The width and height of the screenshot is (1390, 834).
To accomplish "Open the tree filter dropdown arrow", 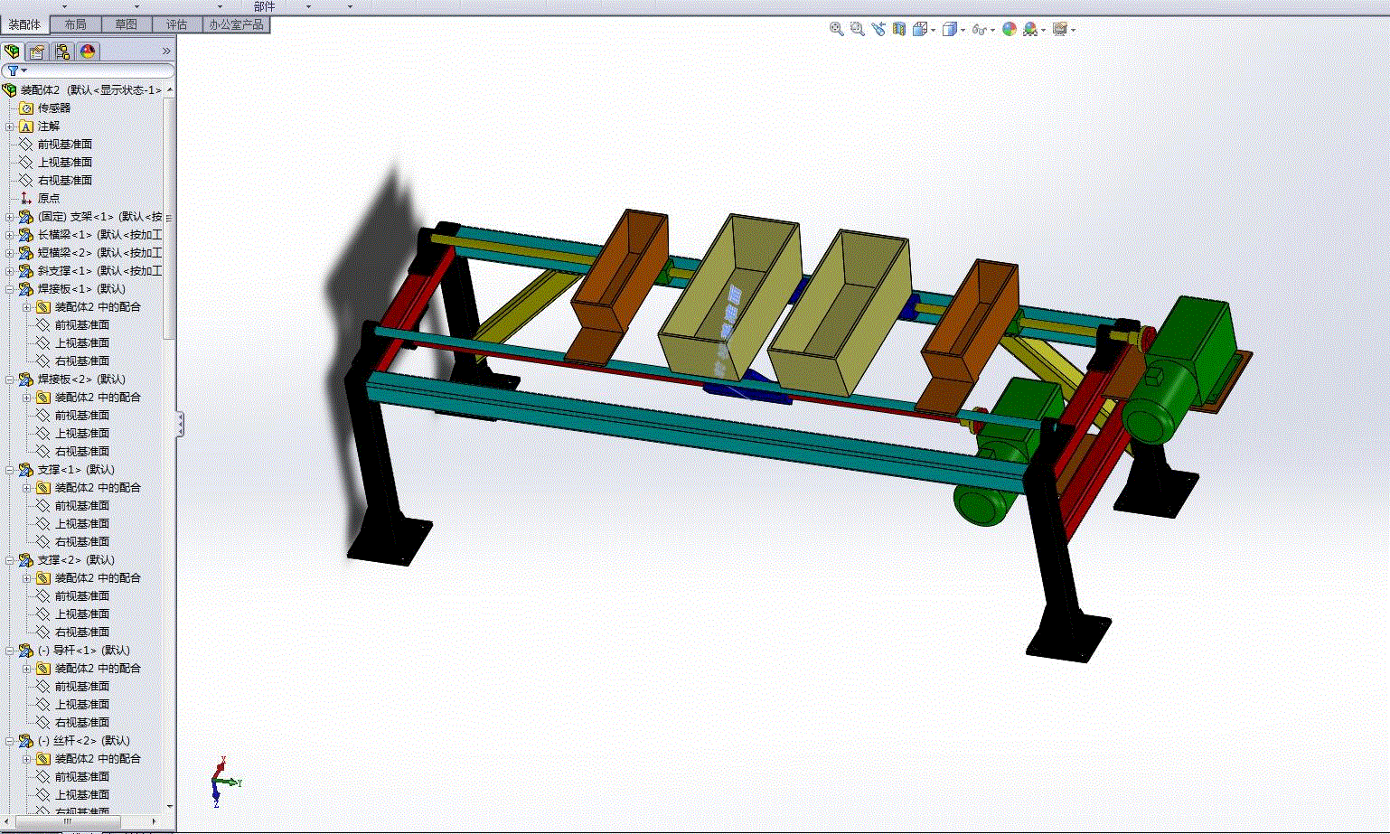I will 24,70.
